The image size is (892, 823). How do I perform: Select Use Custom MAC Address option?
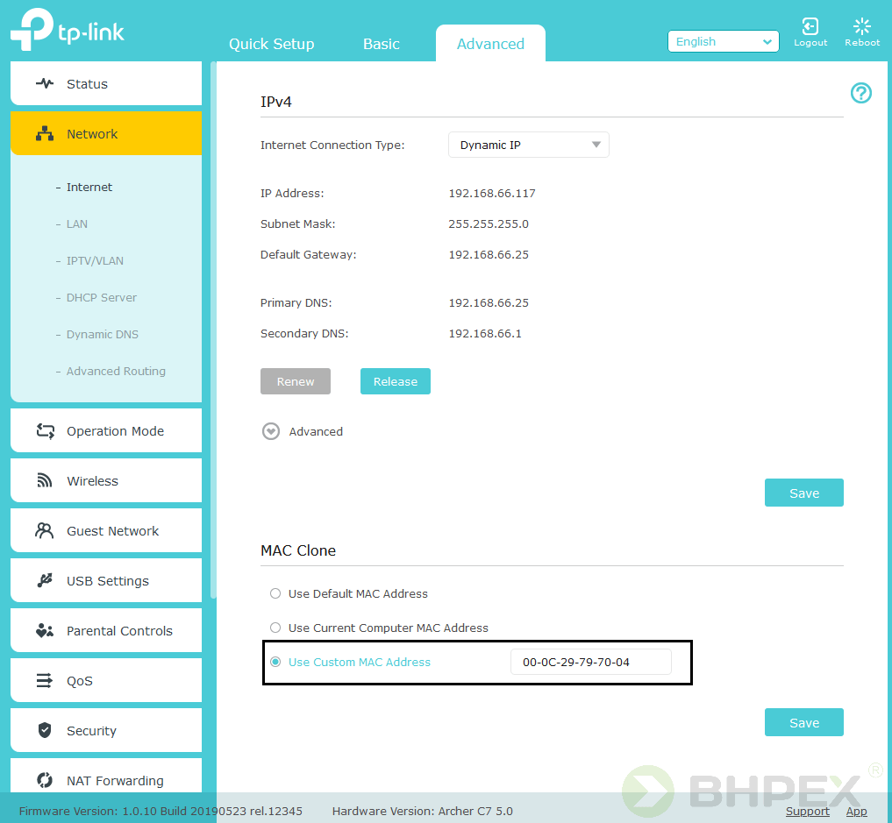(x=275, y=662)
